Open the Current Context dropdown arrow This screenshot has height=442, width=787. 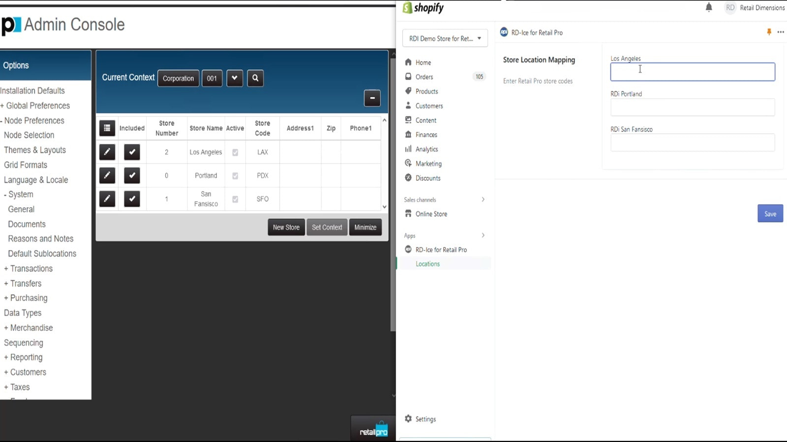tap(235, 78)
